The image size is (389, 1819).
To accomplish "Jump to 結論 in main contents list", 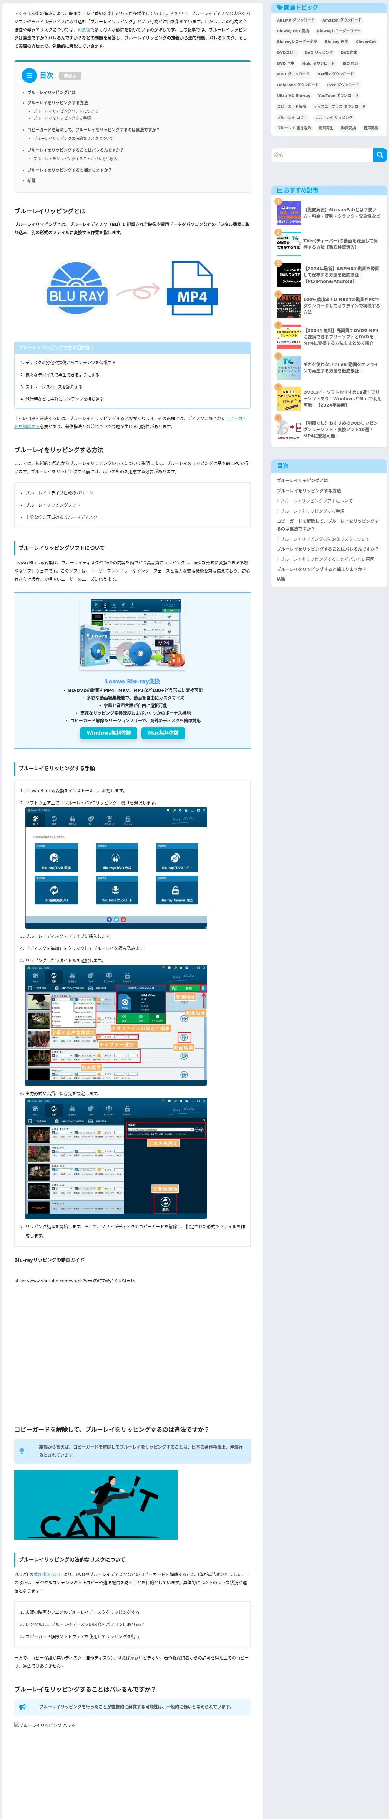I will [31, 181].
